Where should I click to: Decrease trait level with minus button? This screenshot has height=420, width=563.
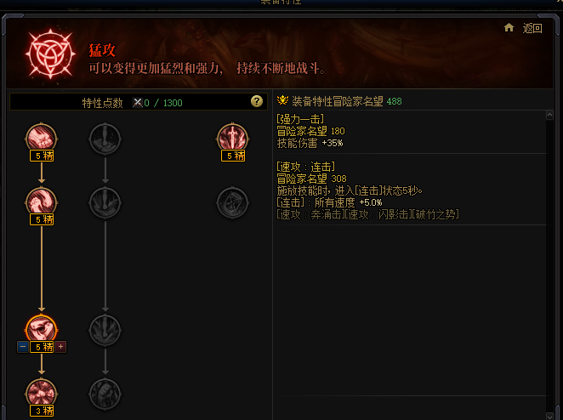pos(23,347)
